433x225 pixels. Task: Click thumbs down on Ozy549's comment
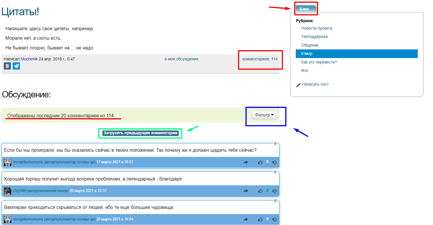point(274,191)
